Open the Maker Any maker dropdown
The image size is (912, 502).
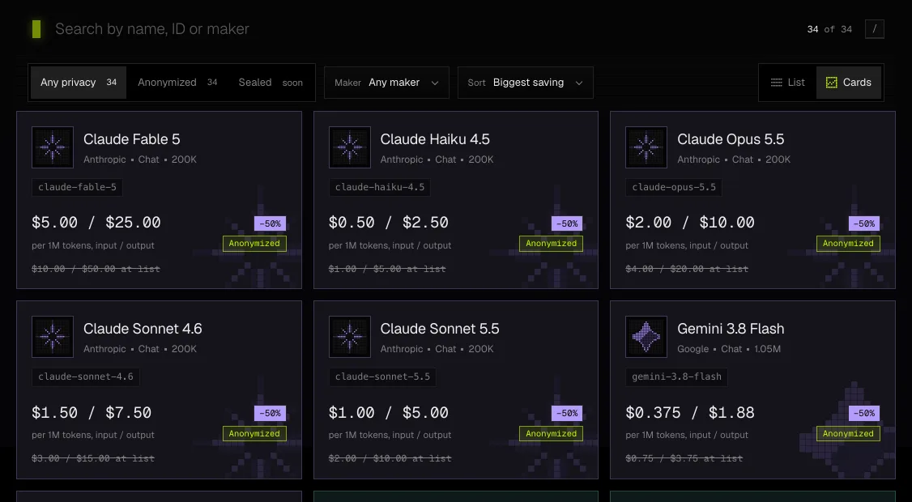(386, 83)
